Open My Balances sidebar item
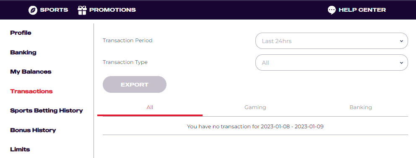Screen dimensions: 416x158 pyautogui.click(x=31, y=72)
